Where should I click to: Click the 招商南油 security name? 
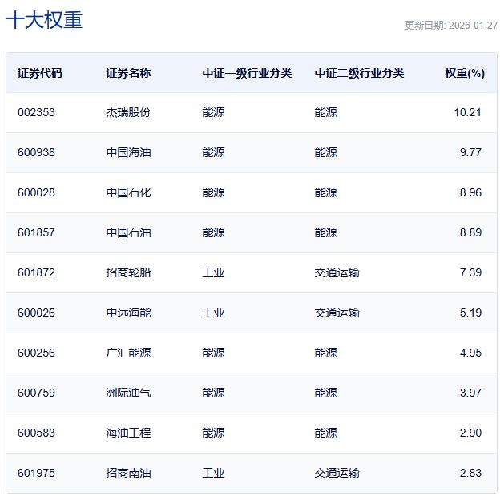click(128, 473)
